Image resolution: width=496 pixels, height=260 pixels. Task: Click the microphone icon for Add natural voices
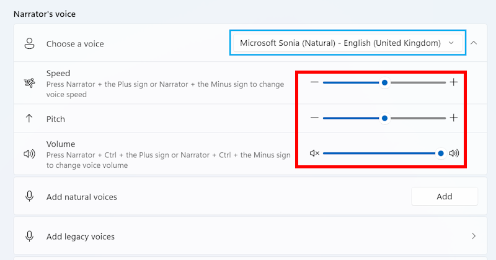[29, 196]
